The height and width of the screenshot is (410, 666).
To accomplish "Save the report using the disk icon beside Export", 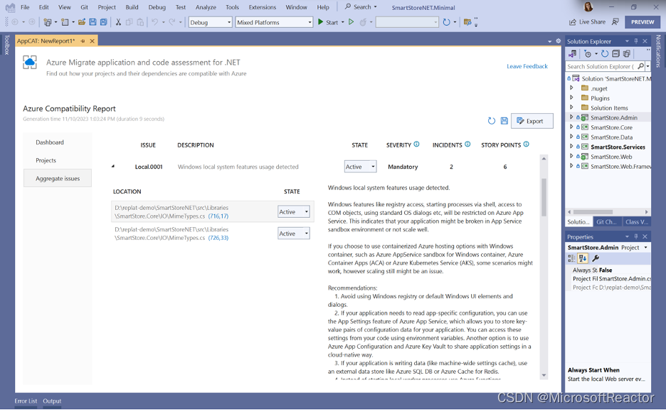I will click(504, 121).
